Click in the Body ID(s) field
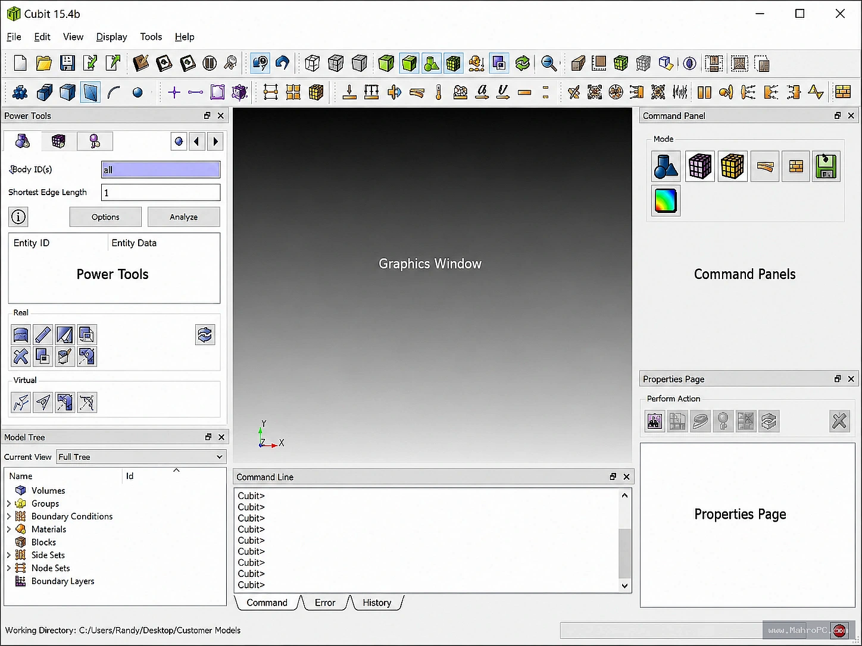This screenshot has height=646, width=862. tap(161, 170)
